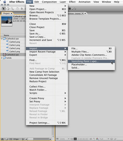Click the Cathe0.png file icon
Screen dimensions: 123x141
7,42
